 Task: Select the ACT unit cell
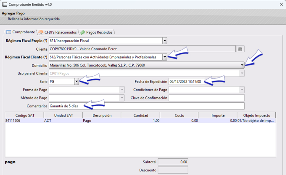pos(63,121)
